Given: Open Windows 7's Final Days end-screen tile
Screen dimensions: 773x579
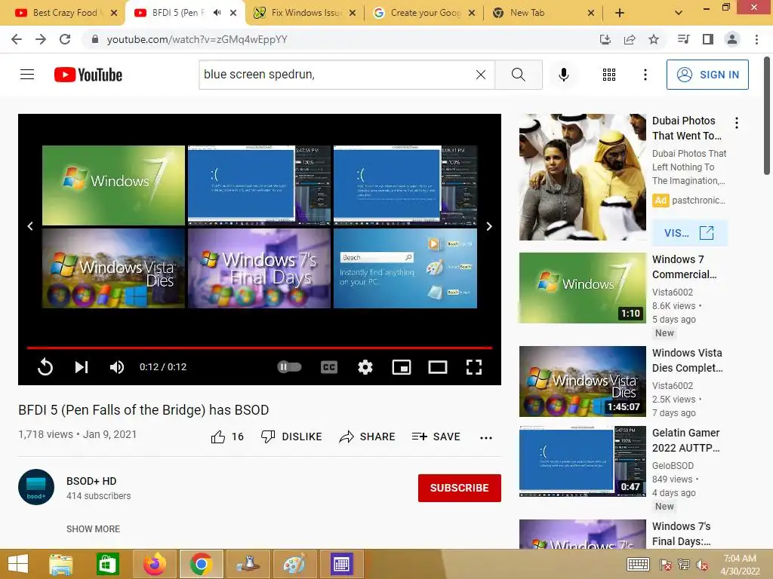Looking at the screenshot, I should (260, 268).
